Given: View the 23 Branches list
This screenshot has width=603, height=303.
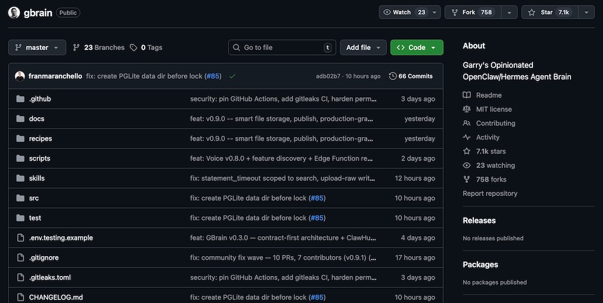Looking at the screenshot, I should point(98,47).
